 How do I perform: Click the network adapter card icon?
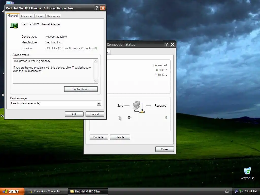[14, 26]
